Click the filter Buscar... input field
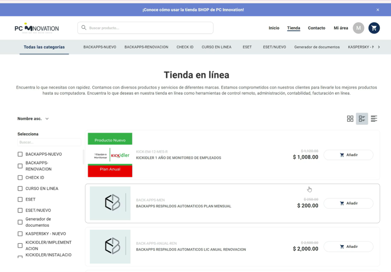Screen dimensions: 391x272 tap(49, 142)
